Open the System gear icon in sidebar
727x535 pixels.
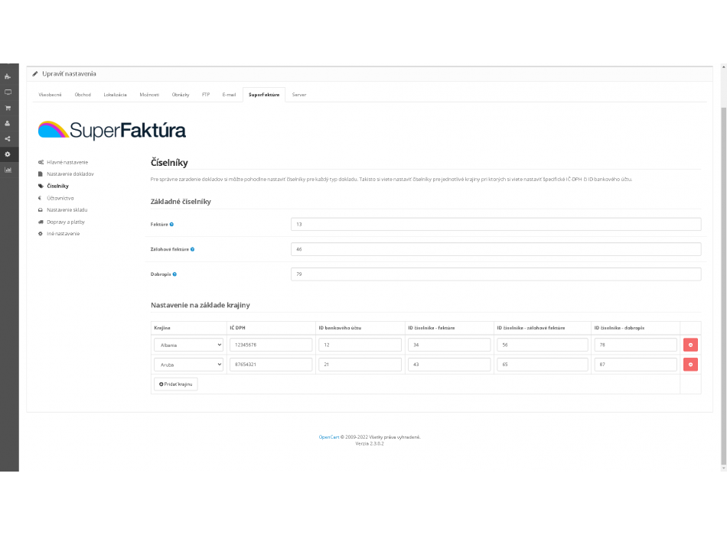8,154
